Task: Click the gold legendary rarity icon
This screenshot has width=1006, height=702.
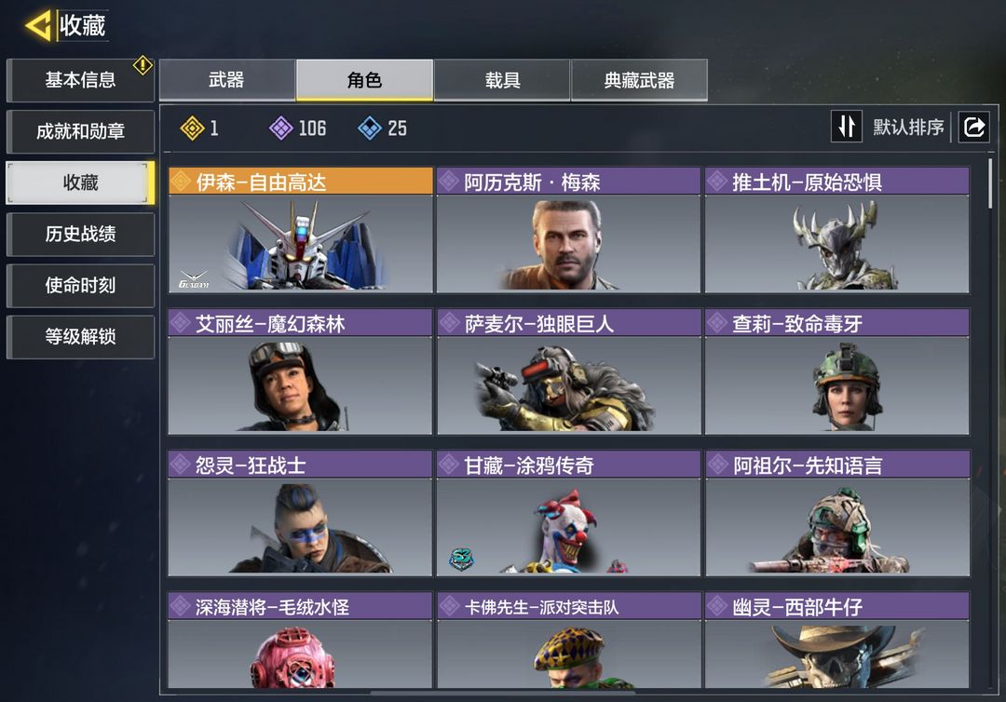Action: coord(192,128)
